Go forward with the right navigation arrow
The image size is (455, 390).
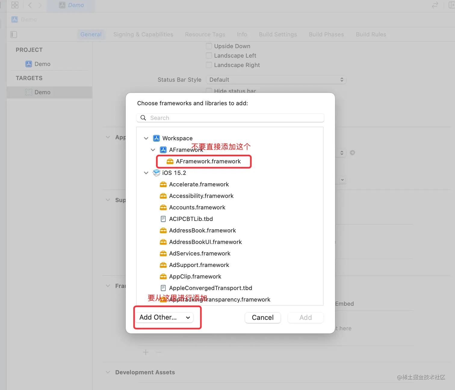tap(40, 5)
